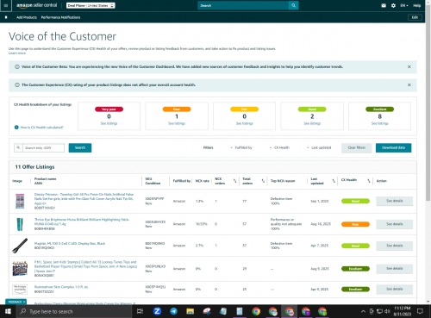See listings with Poor CX Health
The height and width of the screenshot is (318, 431).
[x=177, y=123]
